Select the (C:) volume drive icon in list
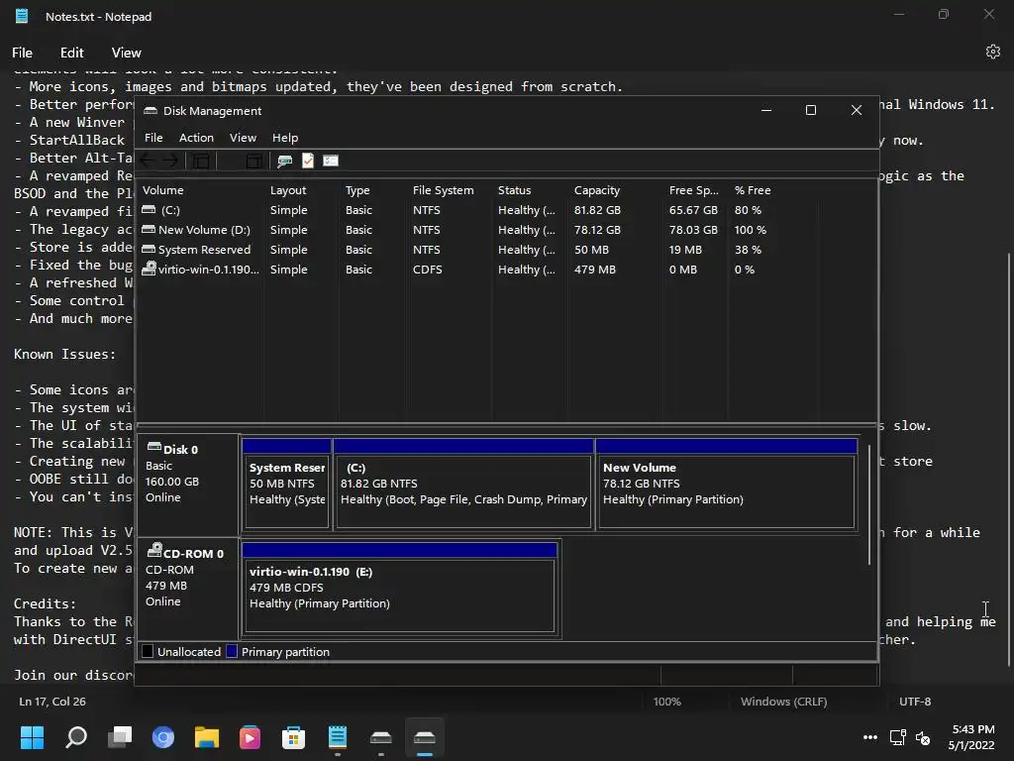 (x=149, y=210)
